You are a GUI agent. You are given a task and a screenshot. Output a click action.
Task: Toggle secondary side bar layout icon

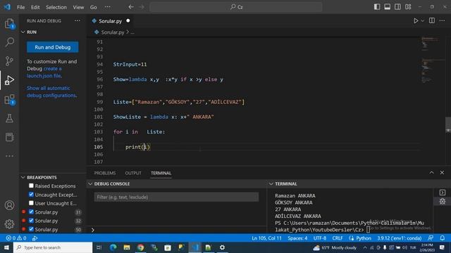tap(397, 7)
